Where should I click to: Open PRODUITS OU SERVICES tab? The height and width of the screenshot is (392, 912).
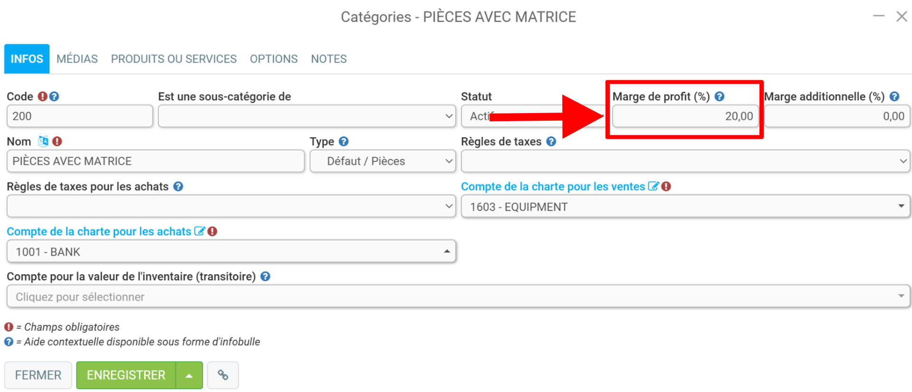174,59
